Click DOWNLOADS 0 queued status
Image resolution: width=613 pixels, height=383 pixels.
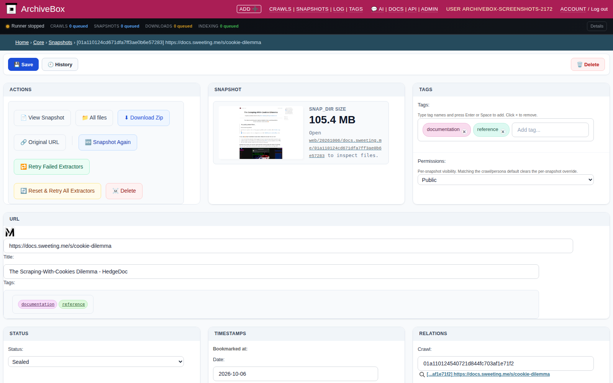169,26
